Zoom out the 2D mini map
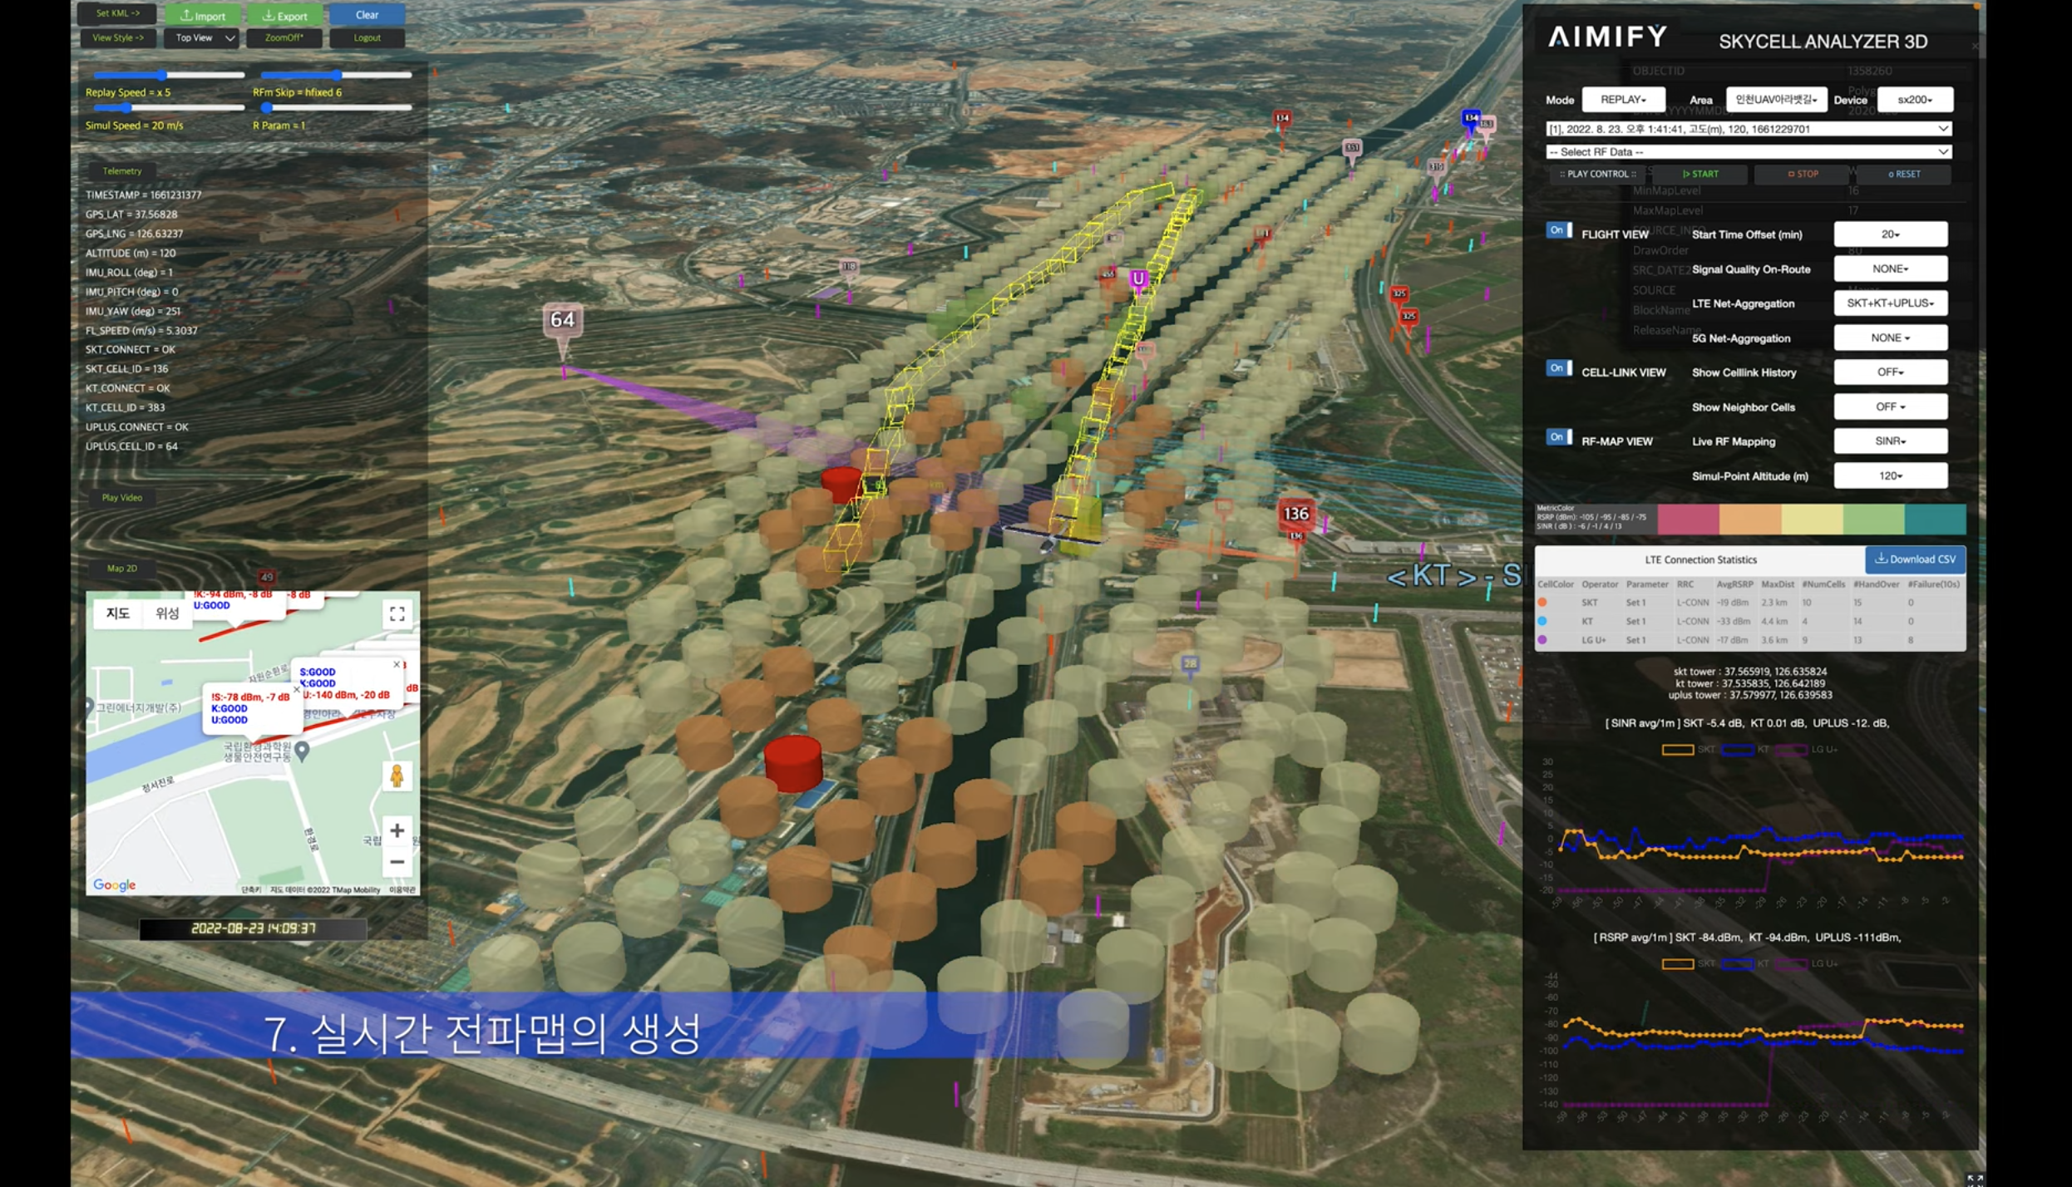The width and height of the screenshot is (2072, 1187). (x=397, y=861)
